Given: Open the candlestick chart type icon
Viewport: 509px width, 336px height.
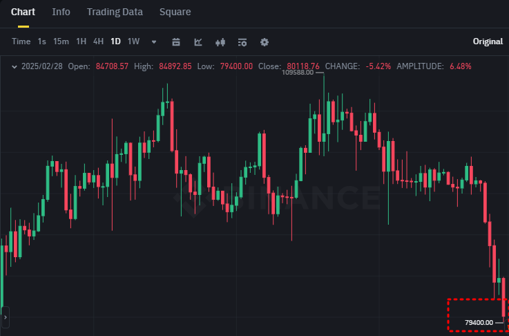Looking at the screenshot, I should coord(220,42).
